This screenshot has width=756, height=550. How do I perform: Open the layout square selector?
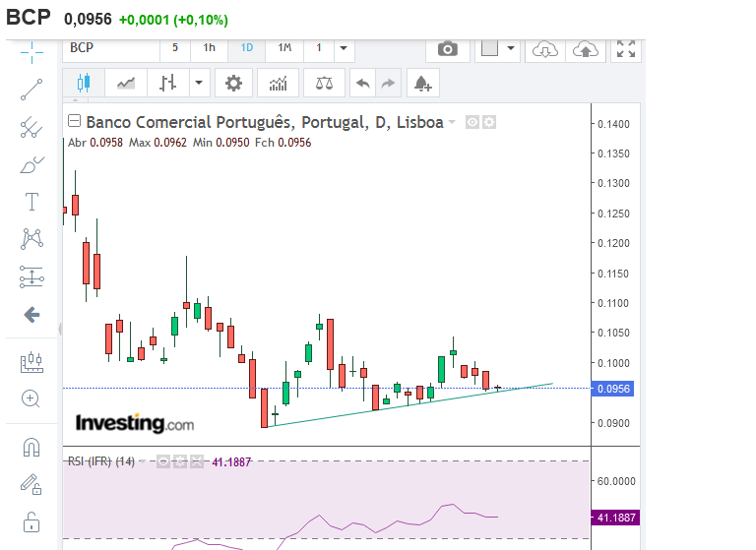(x=489, y=48)
